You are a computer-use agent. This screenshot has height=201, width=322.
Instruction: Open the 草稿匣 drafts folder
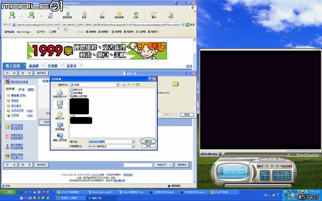pyautogui.click(x=15, y=100)
